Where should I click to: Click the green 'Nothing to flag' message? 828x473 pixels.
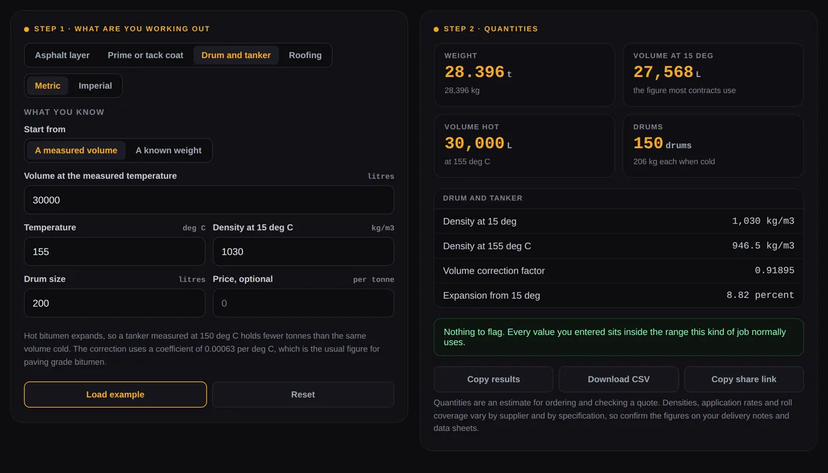click(x=618, y=337)
